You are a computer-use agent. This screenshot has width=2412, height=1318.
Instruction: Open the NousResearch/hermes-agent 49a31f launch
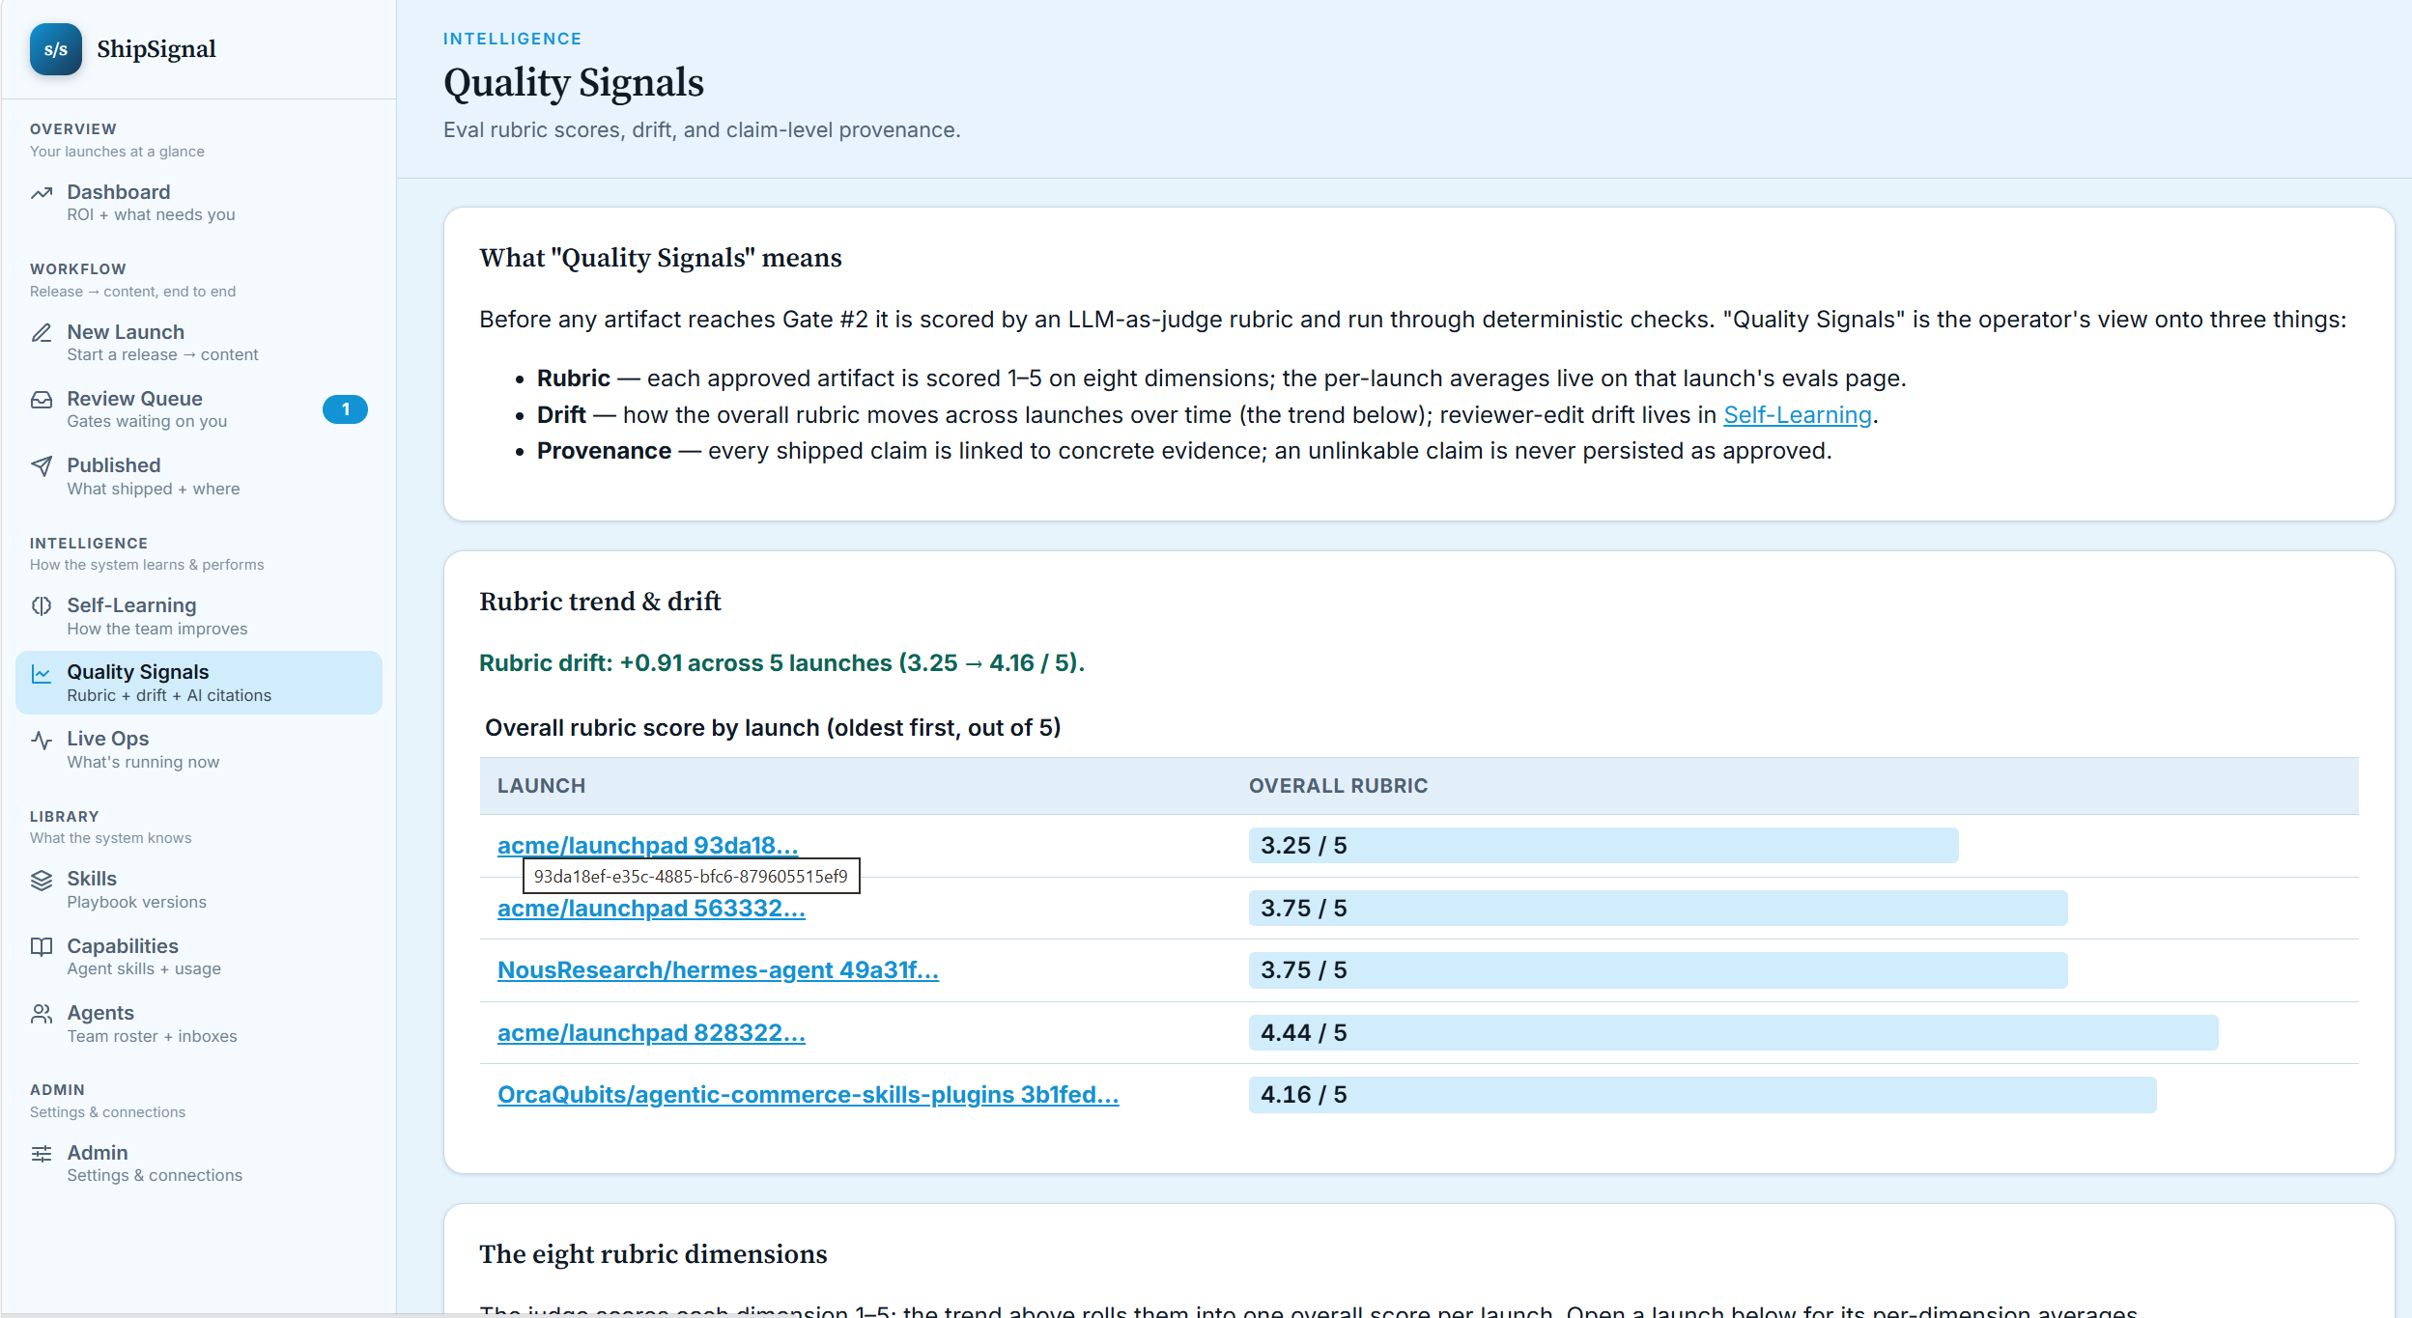point(718,970)
